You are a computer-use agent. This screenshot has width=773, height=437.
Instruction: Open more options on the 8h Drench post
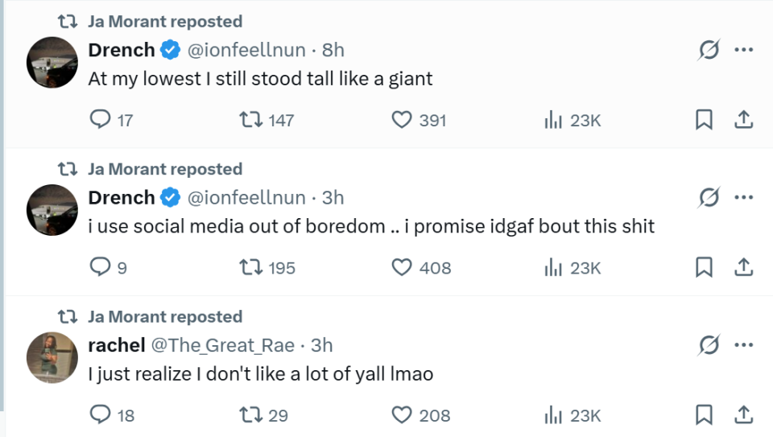pyautogui.click(x=743, y=50)
